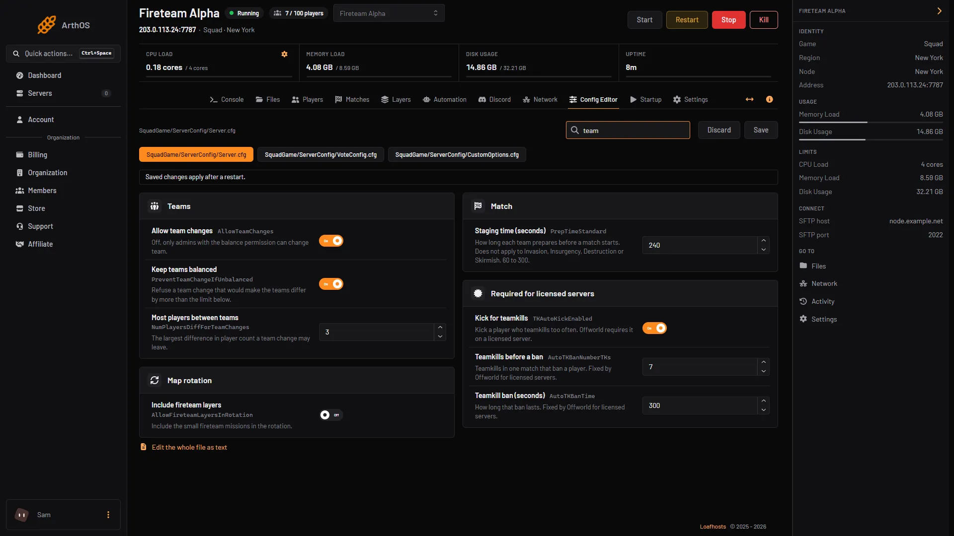This screenshot has height=536, width=954.
Task: Go to Activity in side panel
Action: pyautogui.click(x=817, y=302)
